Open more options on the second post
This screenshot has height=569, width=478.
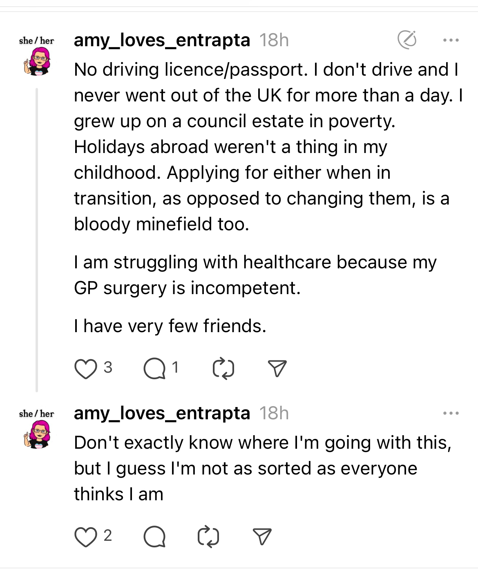coord(451,414)
